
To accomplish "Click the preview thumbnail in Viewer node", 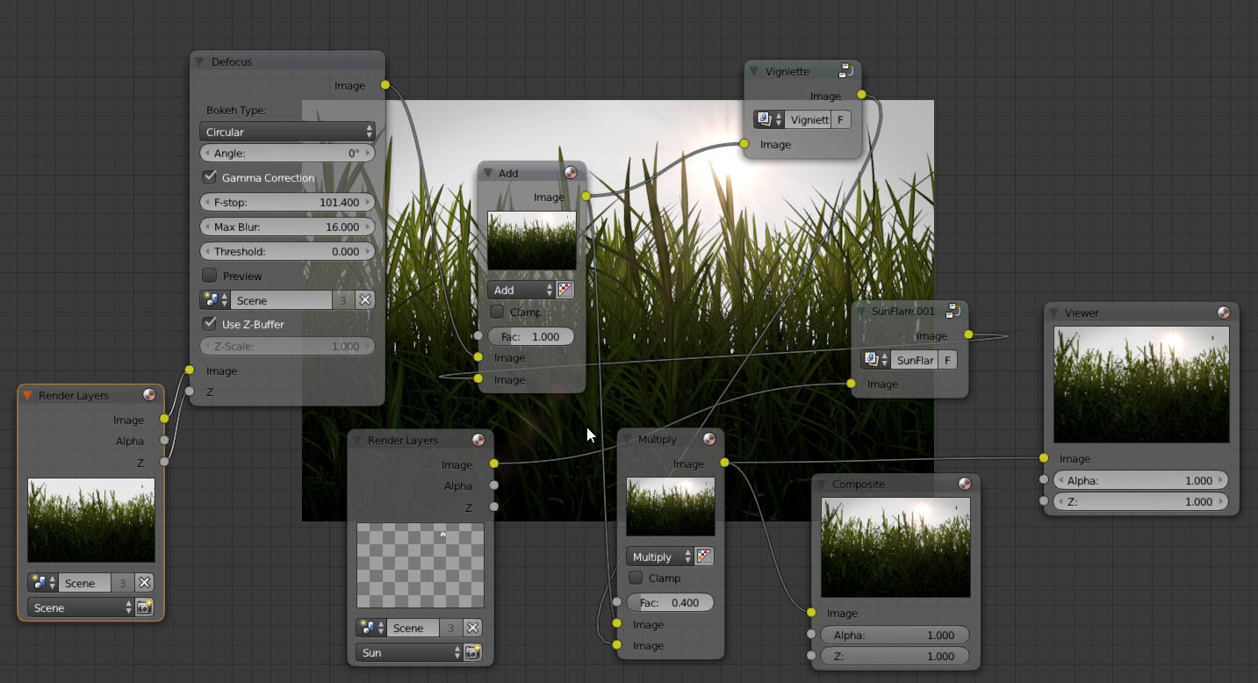I will [1141, 385].
